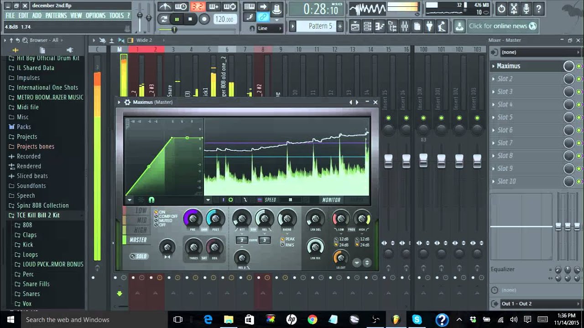Viewport: 584px width, 328px height.
Task: Stop playback with the stop button
Action: pyautogui.click(x=190, y=19)
